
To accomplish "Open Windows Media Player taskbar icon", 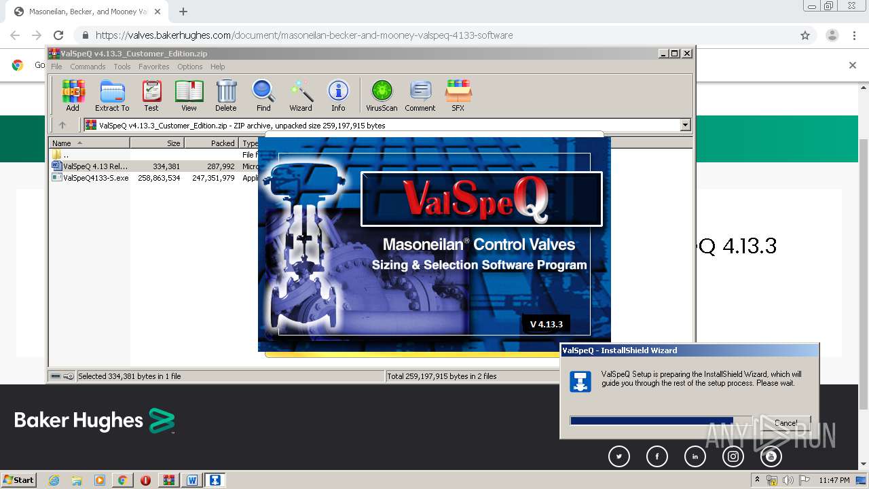I will coord(100,480).
